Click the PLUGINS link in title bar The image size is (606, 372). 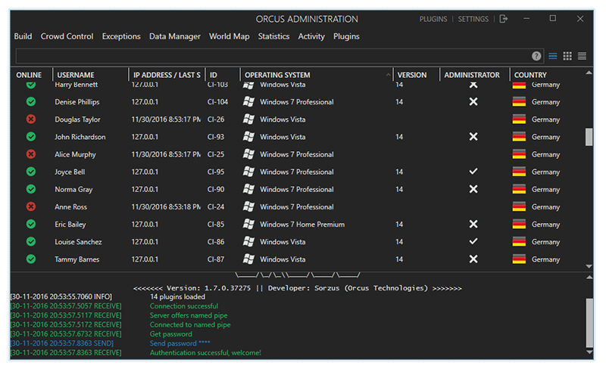pyautogui.click(x=433, y=19)
